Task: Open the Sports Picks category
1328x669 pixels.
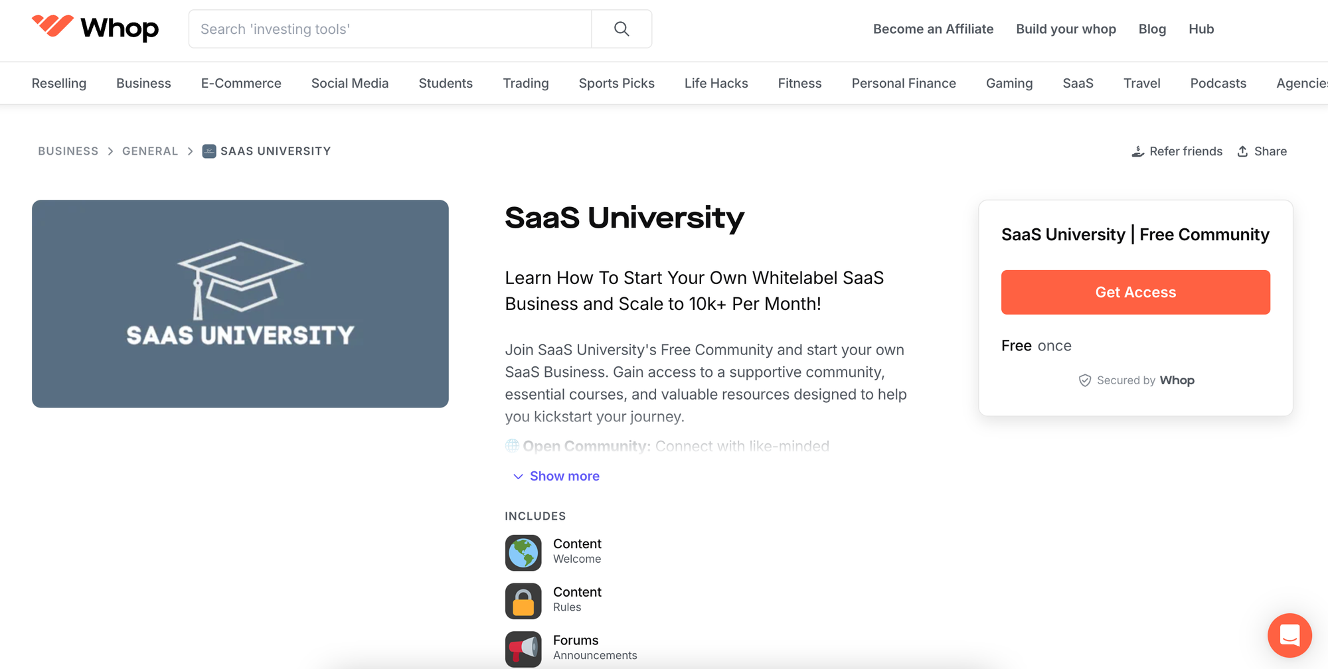Action: tap(617, 83)
